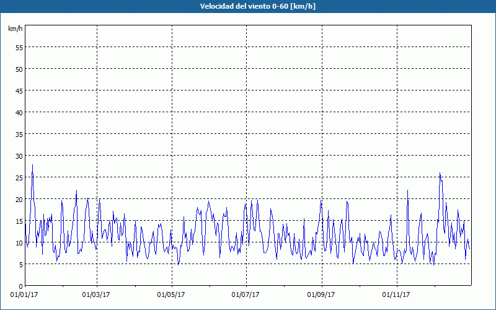The image size is (496, 310).
Task: Click the 'km/h' axis unit label
Action: tap(15, 29)
